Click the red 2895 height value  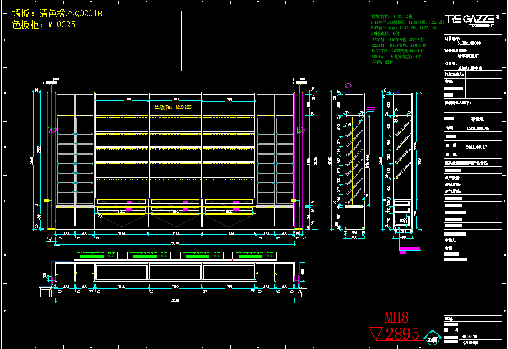(x=402, y=334)
